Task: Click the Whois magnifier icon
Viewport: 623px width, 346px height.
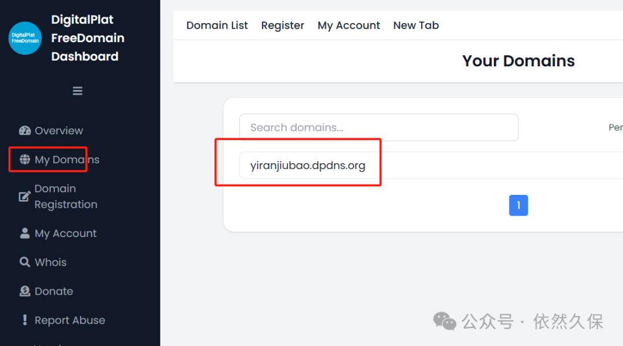Action: 25,262
